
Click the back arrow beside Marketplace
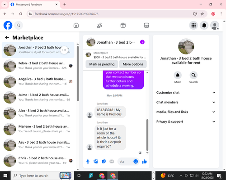pyautogui.click(x=7, y=37)
